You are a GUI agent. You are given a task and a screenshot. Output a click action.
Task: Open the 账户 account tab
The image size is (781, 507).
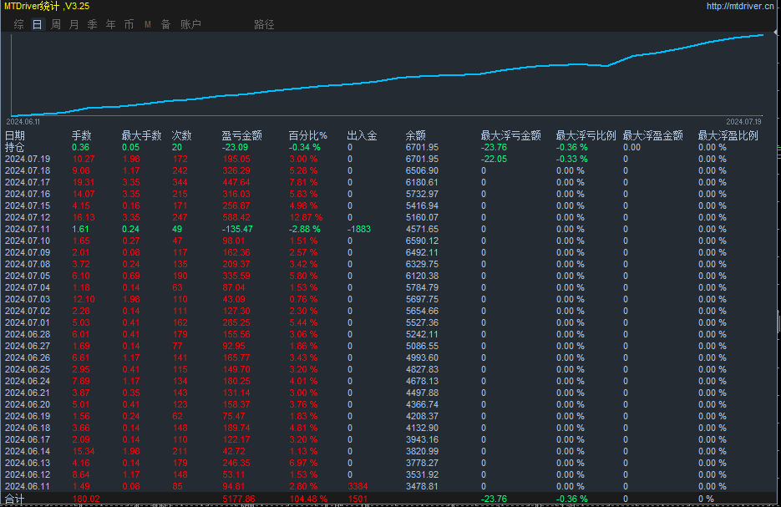tap(190, 24)
